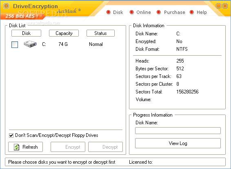Image resolution: width=231 pixels, height=169 pixels.
Task: Click the Decrypt button
Action: coord(105,147)
